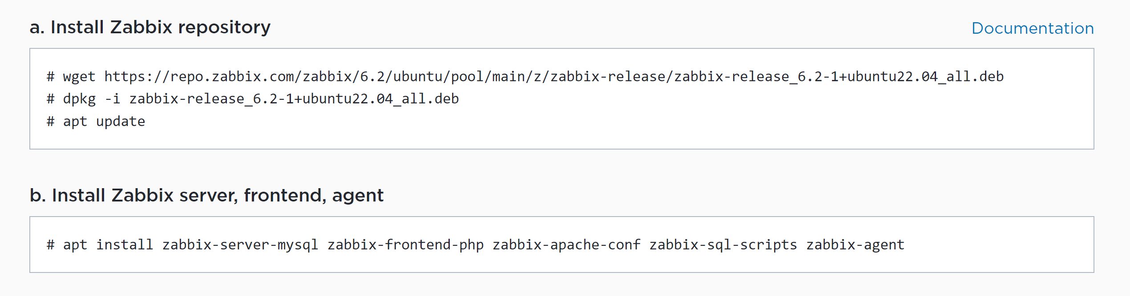The height and width of the screenshot is (296, 1130).
Task: Click the zabbix-frontend-php package name
Action: [405, 245]
